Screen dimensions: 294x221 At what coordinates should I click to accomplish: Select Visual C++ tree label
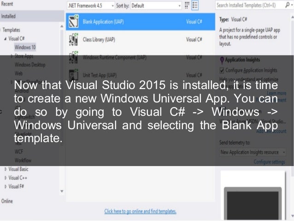coord(18,178)
